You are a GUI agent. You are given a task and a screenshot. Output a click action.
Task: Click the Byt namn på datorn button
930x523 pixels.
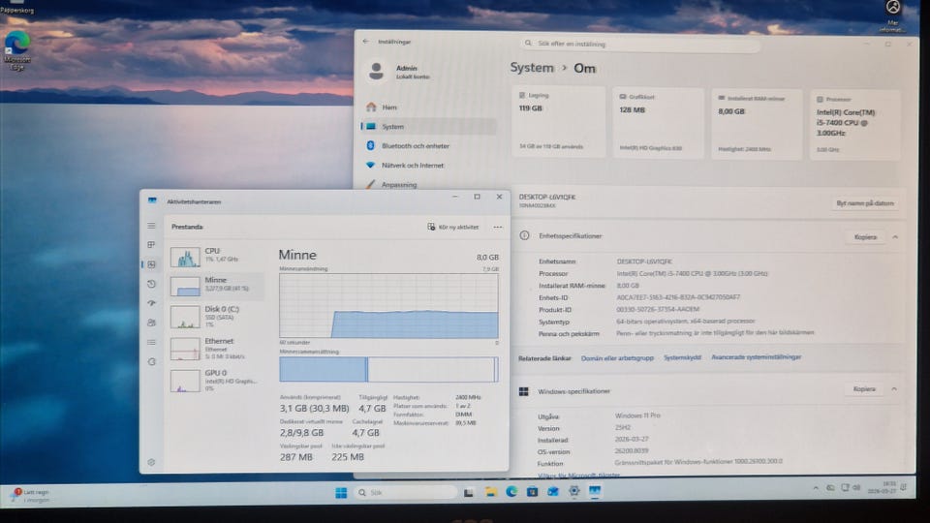coord(864,203)
